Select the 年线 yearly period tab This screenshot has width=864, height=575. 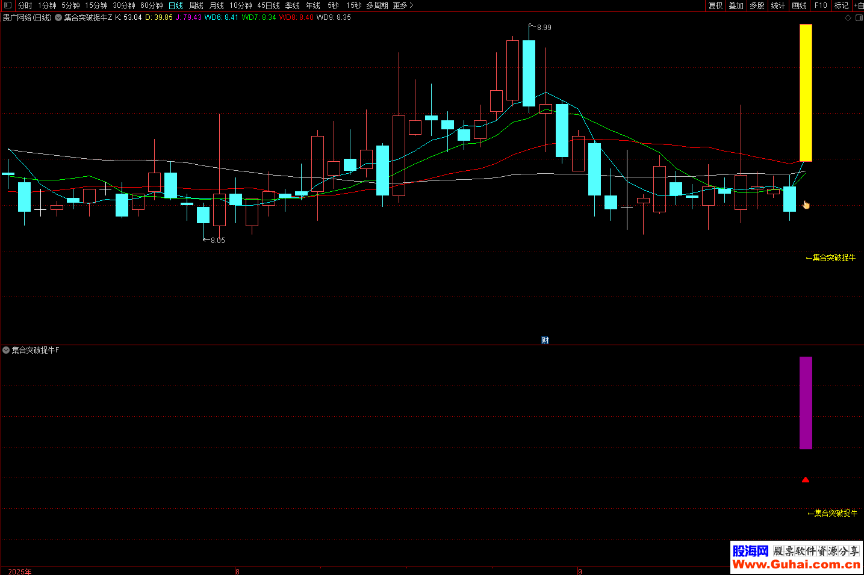click(x=313, y=5)
